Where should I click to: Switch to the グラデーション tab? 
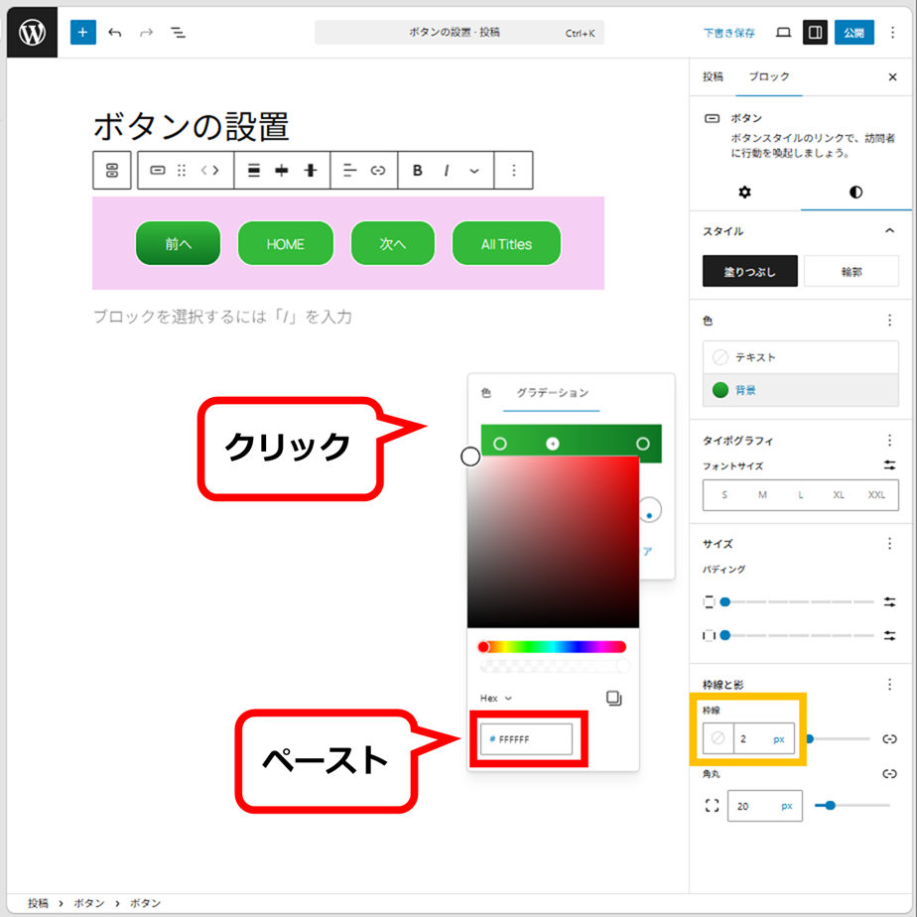coord(552,393)
